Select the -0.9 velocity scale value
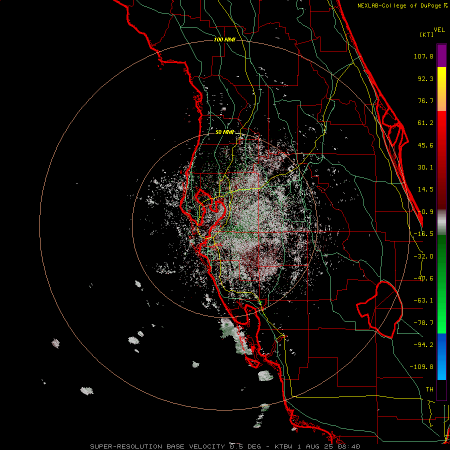 [425, 212]
